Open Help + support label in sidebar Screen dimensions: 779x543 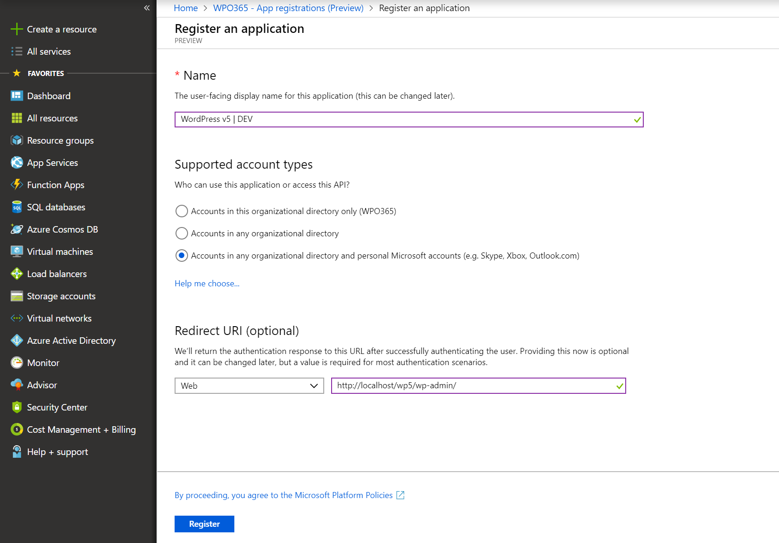point(57,452)
